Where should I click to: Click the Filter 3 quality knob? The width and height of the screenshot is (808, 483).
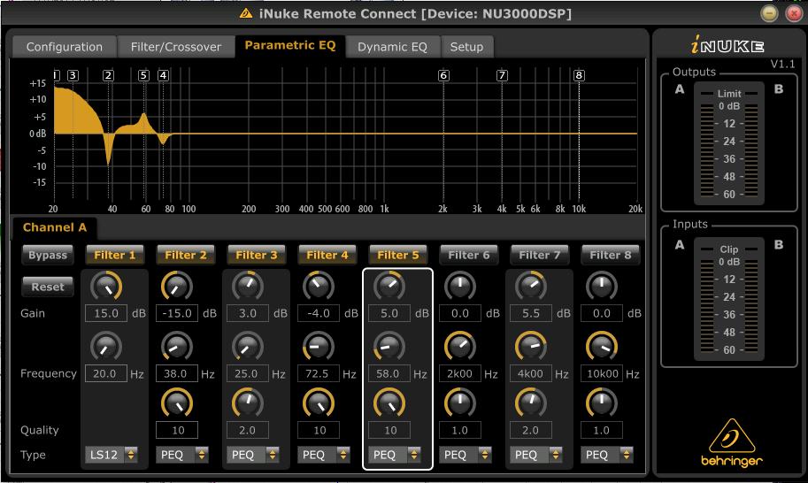[x=248, y=403]
